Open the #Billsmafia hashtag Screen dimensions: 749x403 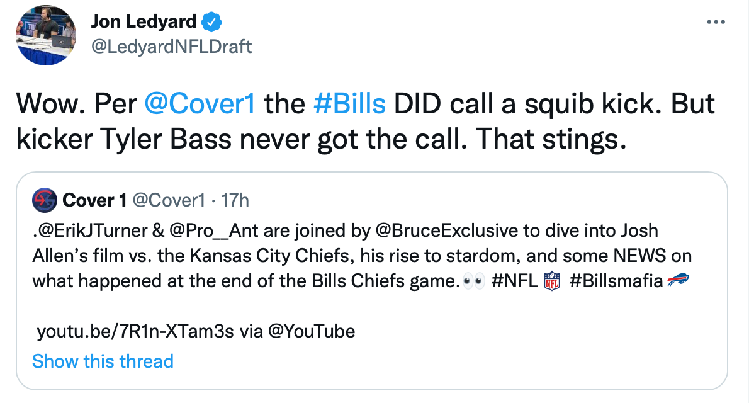click(616, 281)
